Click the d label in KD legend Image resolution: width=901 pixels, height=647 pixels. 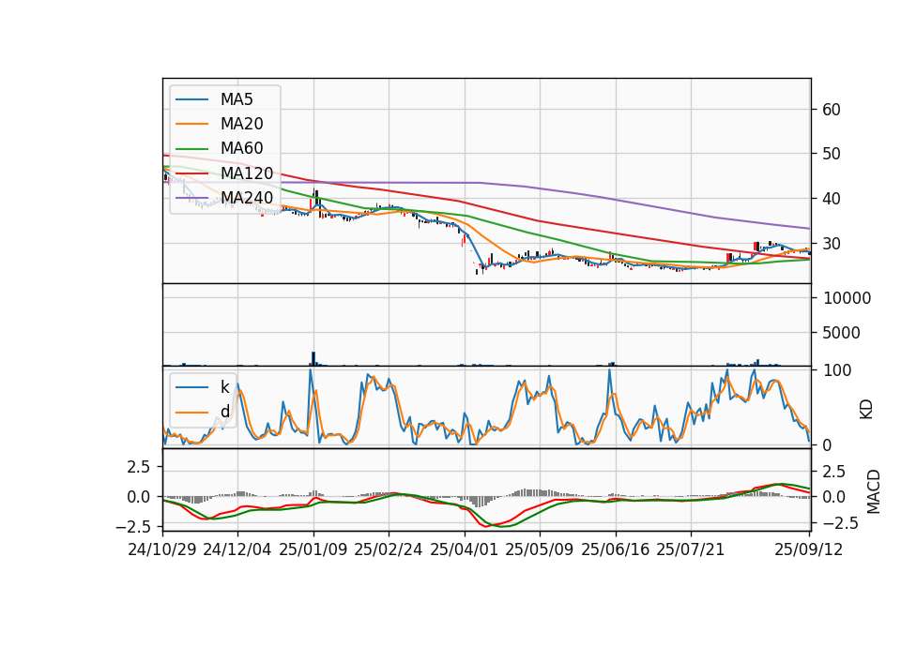click(225, 412)
